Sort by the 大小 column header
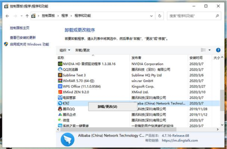 click(216, 58)
